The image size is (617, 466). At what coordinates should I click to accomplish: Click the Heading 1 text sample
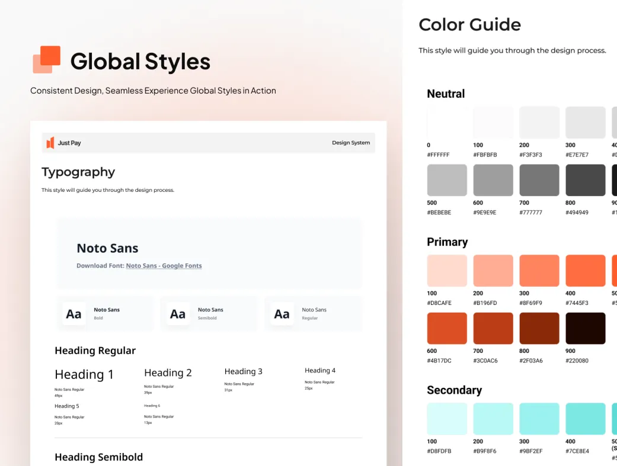tap(84, 374)
